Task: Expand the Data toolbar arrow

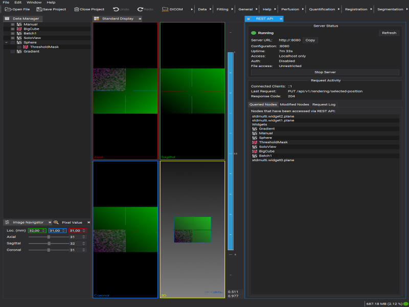Action: pyautogui.click(x=211, y=9)
